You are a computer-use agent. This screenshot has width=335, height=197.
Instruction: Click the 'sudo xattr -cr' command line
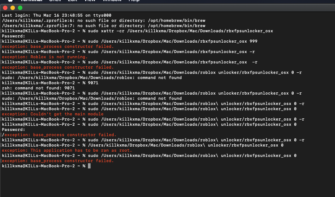point(138,31)
